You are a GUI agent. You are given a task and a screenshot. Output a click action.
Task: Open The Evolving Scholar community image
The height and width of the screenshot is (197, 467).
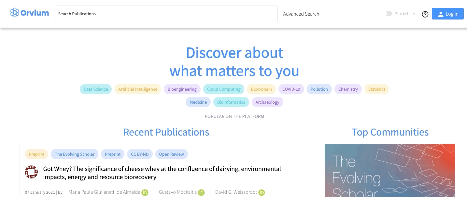coord(390,170)
